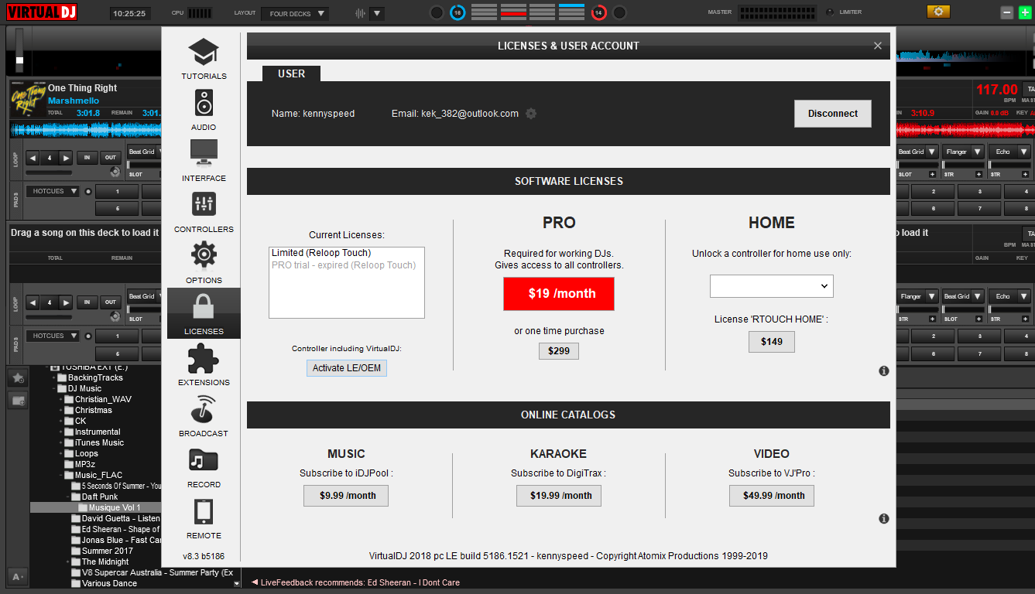Open the Broadcast settings page
Screen dimensions: 1035x594
(x=204, y=416)
